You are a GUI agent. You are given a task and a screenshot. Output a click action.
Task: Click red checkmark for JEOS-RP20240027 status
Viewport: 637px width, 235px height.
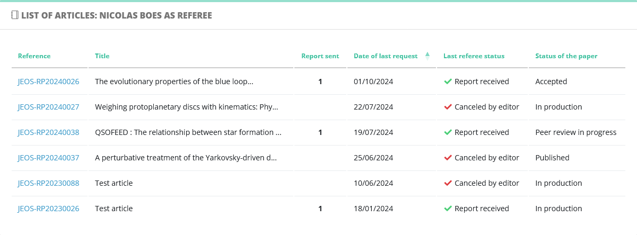click(x=448, y=107)
